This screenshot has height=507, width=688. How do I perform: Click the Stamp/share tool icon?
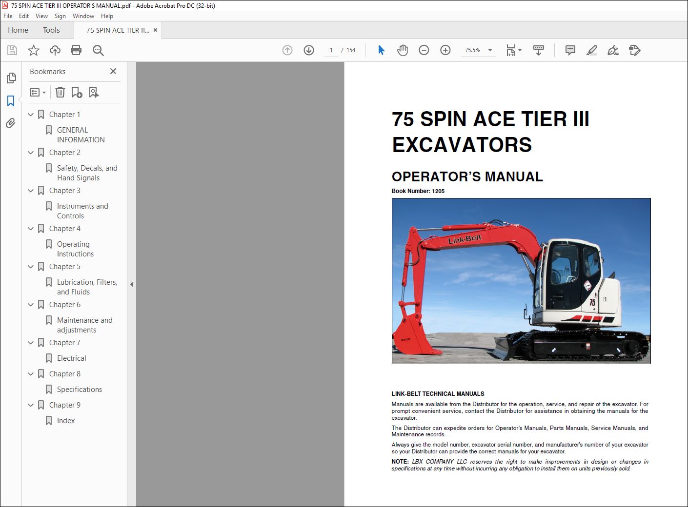635,50
